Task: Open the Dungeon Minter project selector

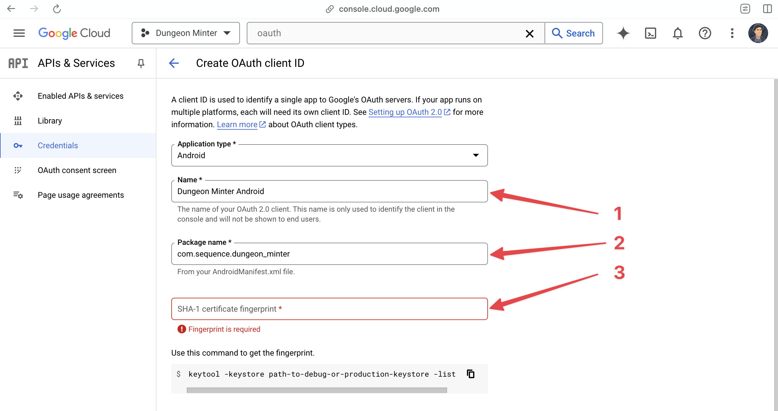Action: coord(186,33)
